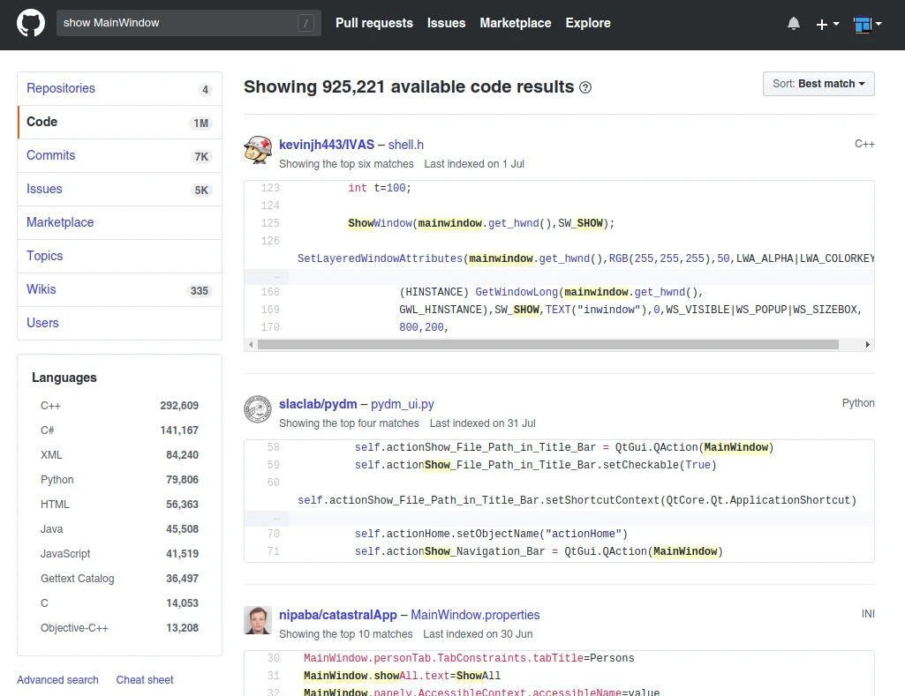Click the 'Last indexed on 31 Jul' text
Image resolution: width=905 pixels, height=696 pixels.
[x=482, y=423]
